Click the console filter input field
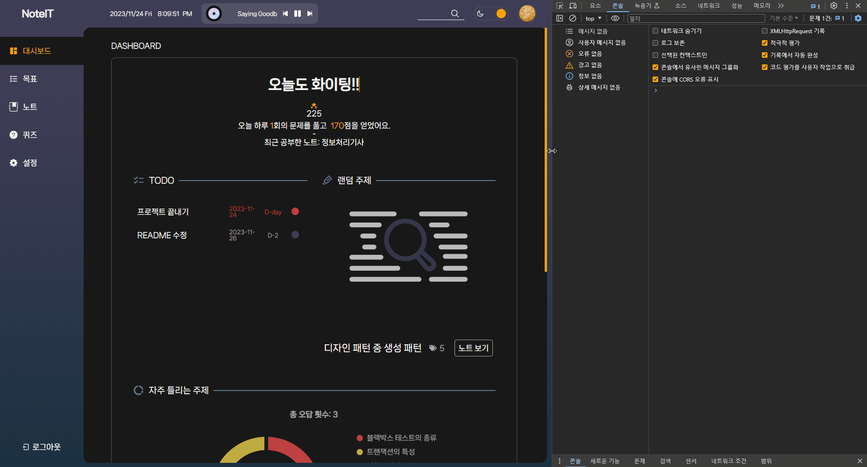Image resolution: width=867 pixels, height=467 pixels. pos(696,18)
